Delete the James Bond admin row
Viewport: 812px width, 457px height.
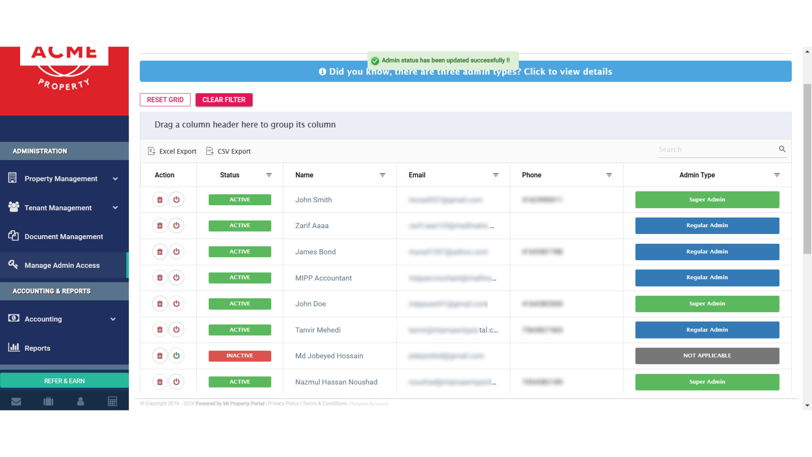160,252
